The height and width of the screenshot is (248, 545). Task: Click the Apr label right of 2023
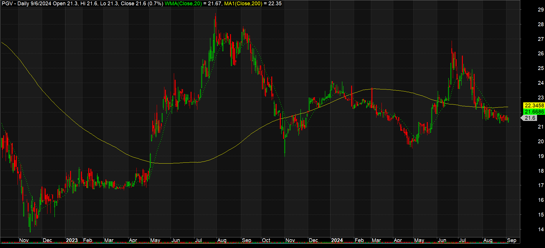point(133,240)
